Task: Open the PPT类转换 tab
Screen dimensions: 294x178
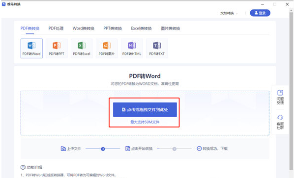Action: tap(113, 28)
